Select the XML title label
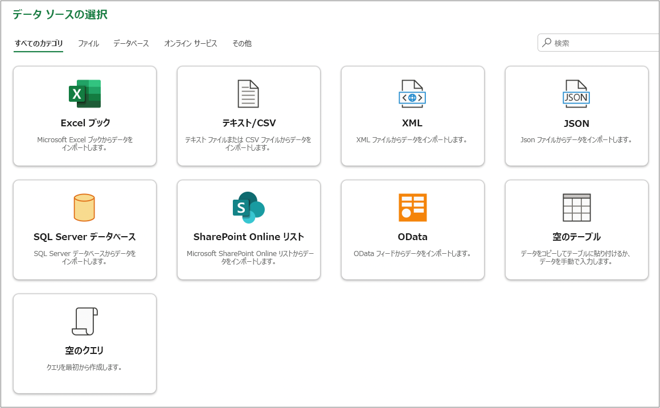This screenshot has height=408, width=660. point(412,123)
